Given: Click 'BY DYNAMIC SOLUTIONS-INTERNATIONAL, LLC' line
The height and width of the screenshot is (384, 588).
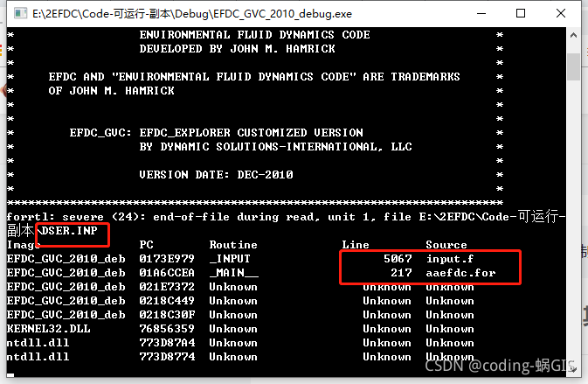Looking at the screenshot, I should (275, 147).
